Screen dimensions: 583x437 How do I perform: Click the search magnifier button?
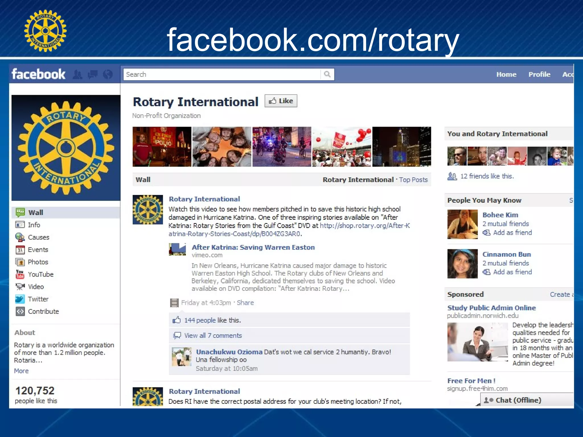[x=327, y=74]
